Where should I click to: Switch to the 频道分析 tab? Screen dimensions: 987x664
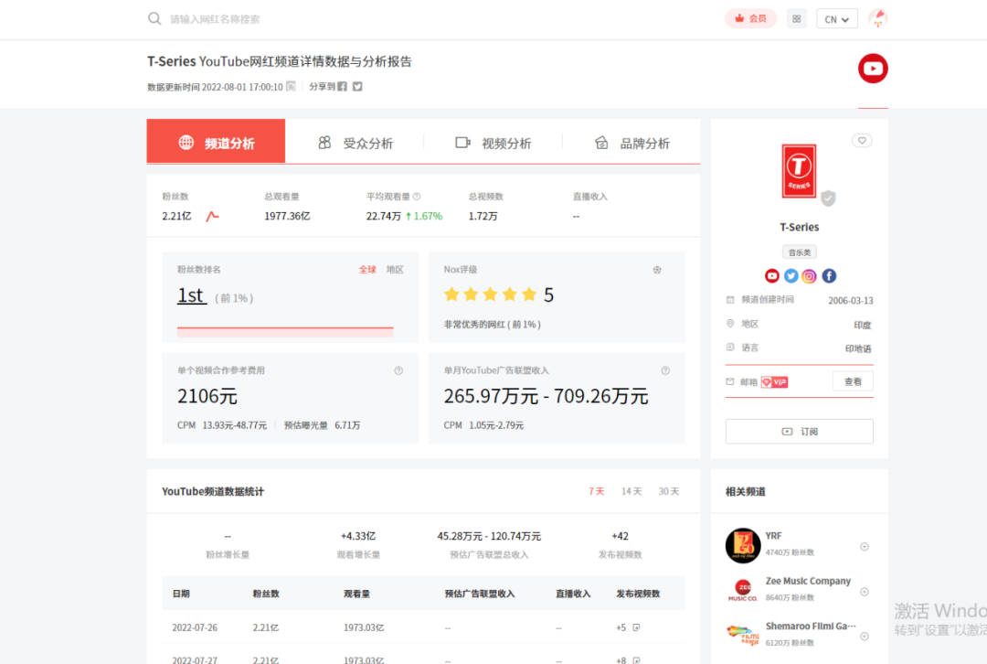coord(216,142)
